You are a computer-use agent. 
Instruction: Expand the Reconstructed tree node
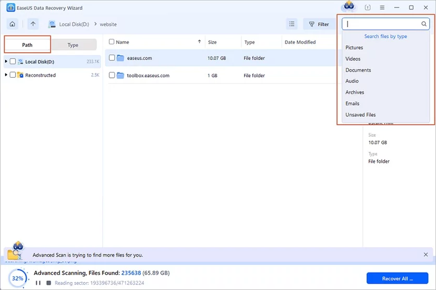click(x=6, y=75)
